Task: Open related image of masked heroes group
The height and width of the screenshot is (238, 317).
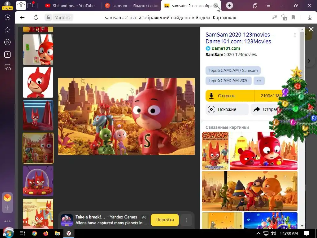Action: (x=250, y=191)
